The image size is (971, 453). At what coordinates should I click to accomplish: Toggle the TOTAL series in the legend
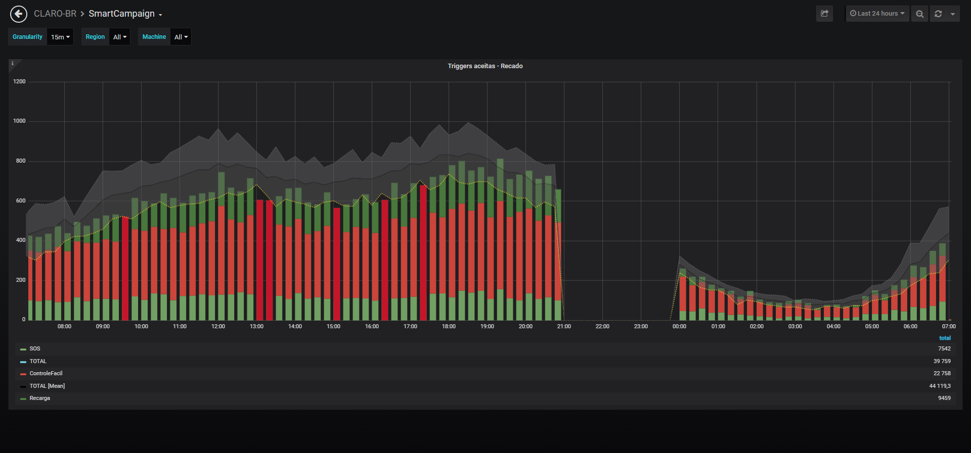(x=38, y=362)
